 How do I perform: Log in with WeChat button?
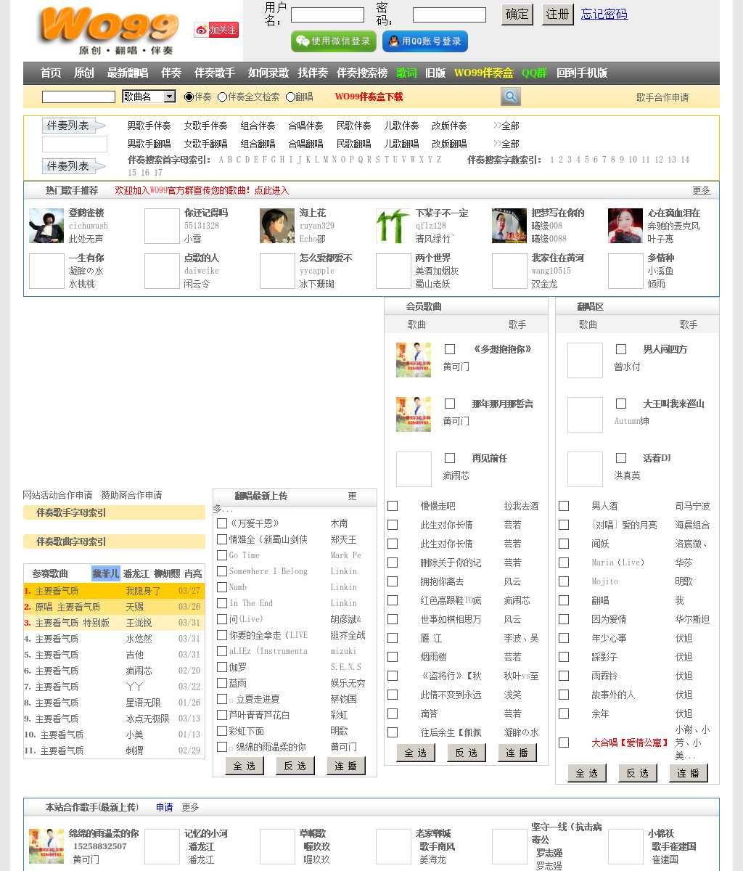334,41
